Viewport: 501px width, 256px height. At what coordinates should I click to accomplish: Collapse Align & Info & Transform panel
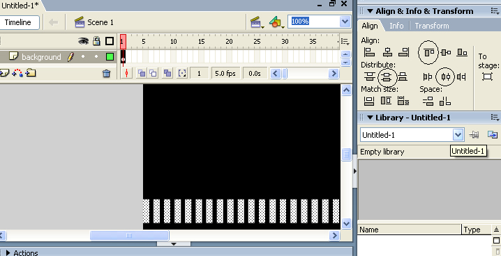pyautogui.click(x=370, y=11)
